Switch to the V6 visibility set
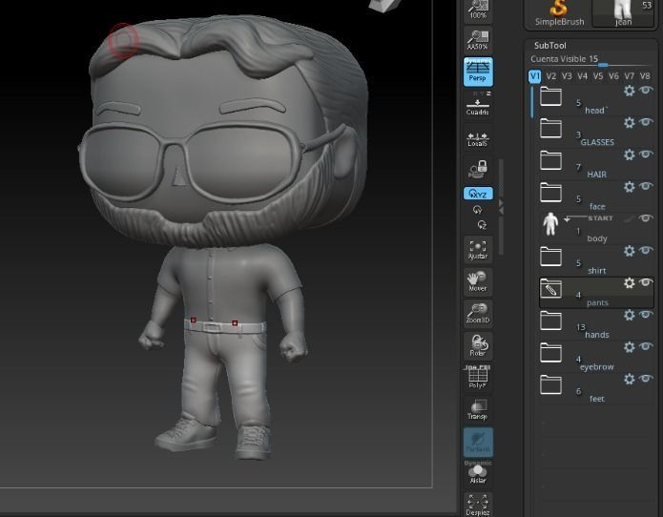The width and height of the screenshot is (663, 517). click(x=613, y=76)
